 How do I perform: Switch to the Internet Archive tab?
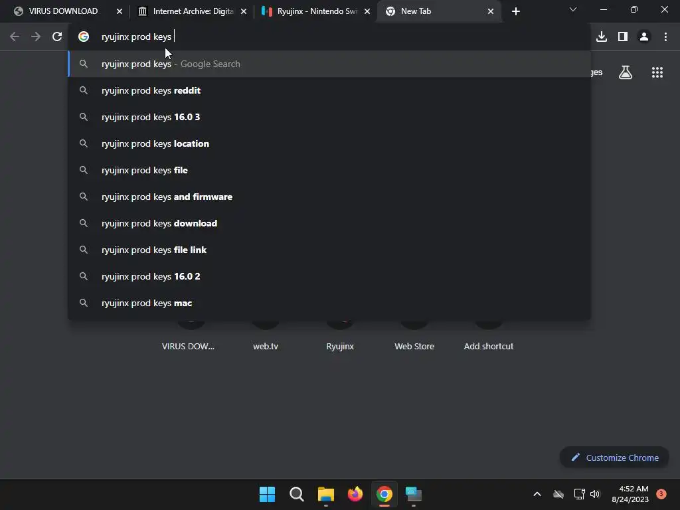pos(191,11)
